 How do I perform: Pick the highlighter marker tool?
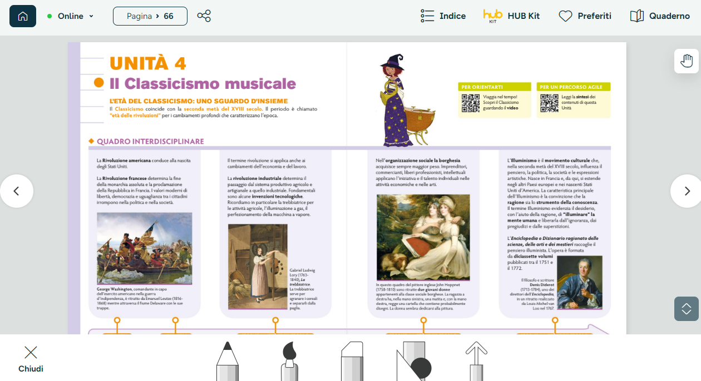(352, 361)
